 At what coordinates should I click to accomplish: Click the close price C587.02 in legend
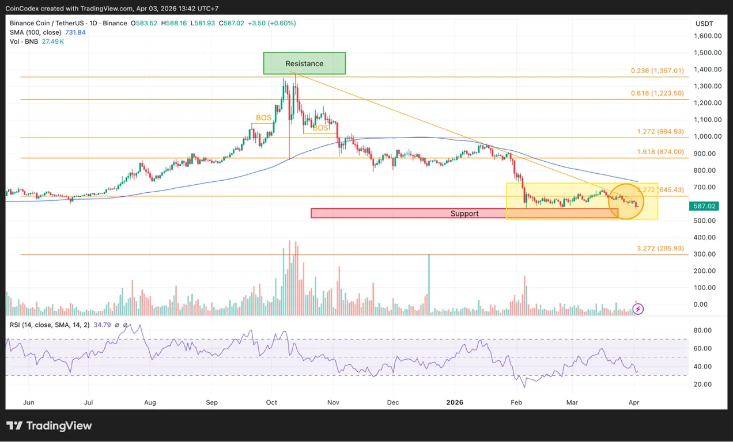pyautogui.click(x=233, y=23)
